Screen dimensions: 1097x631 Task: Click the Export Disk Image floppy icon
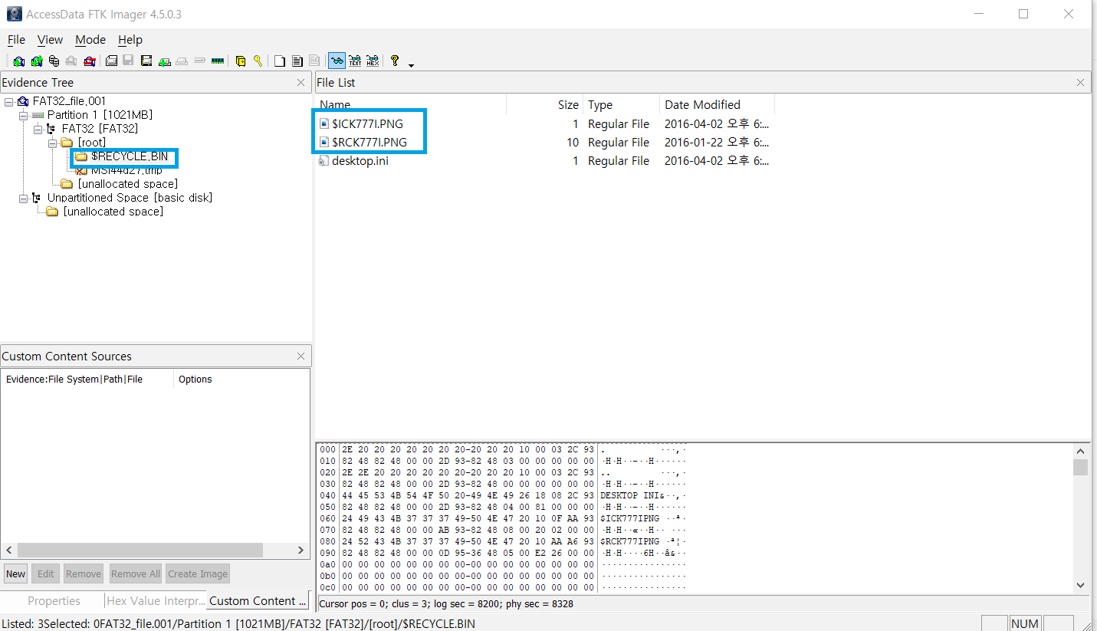[128, 61]
